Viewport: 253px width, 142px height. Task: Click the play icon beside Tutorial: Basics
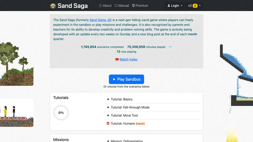coord(108,99)
